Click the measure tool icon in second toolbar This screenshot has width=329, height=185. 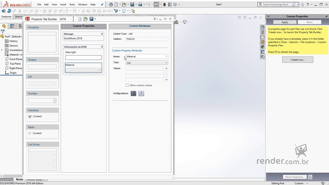point(133,11)
